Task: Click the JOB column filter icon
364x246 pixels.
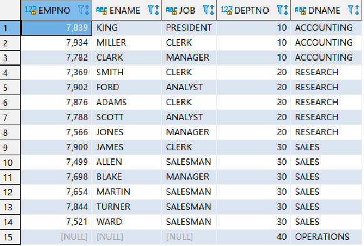Action: (205, 10)
